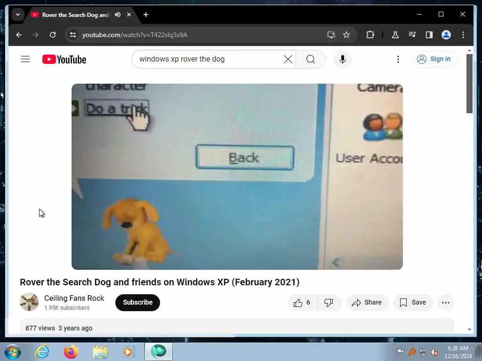Start voice search with the microphone
Viewport: 482px width, 361px height.
[343, 59]
